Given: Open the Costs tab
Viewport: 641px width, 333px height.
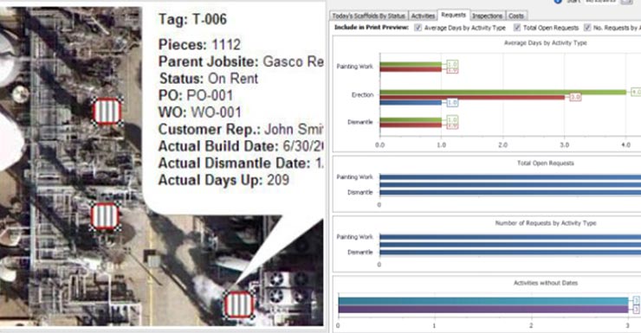Looking at the screenshot, I should (516, 16).
